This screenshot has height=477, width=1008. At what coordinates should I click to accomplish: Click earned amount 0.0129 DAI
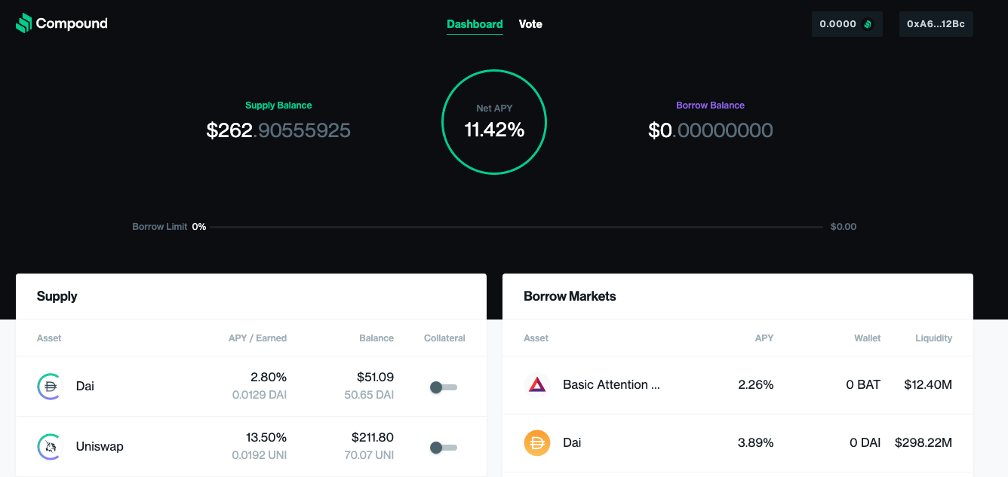260,395
